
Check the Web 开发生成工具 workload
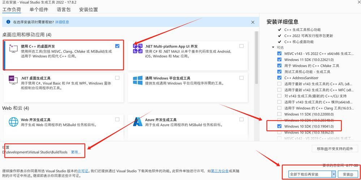(117, 120)
